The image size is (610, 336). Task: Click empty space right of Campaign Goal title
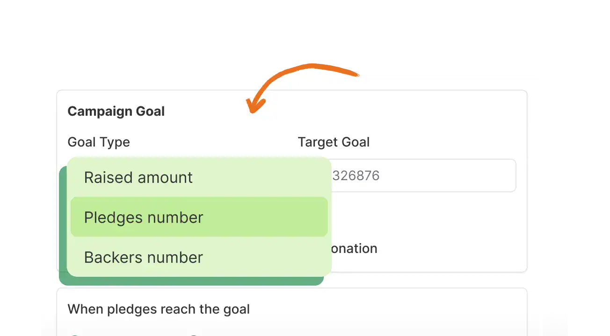(374, 112)
